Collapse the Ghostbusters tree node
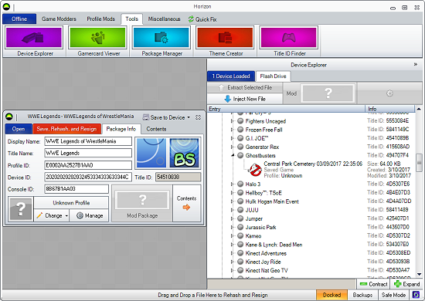425x301 pixels. 233,155
